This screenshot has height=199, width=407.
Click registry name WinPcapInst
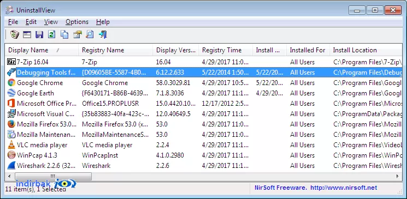[100, 155]
